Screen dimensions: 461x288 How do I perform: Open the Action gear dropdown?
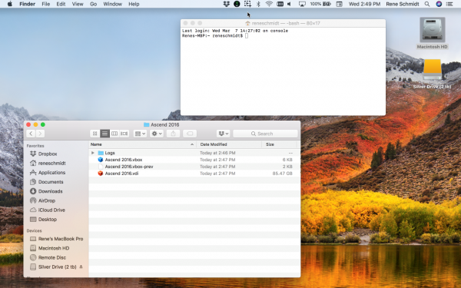(x=157, y=134)
